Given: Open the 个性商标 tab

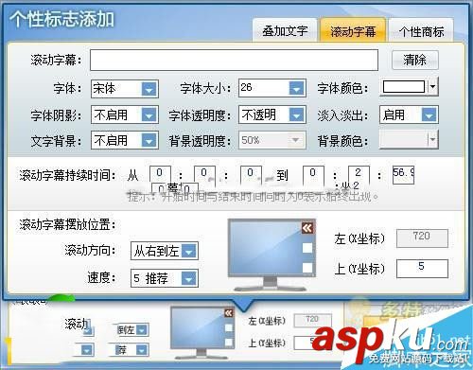Looking at the screenshot, I should coord(421,30).
